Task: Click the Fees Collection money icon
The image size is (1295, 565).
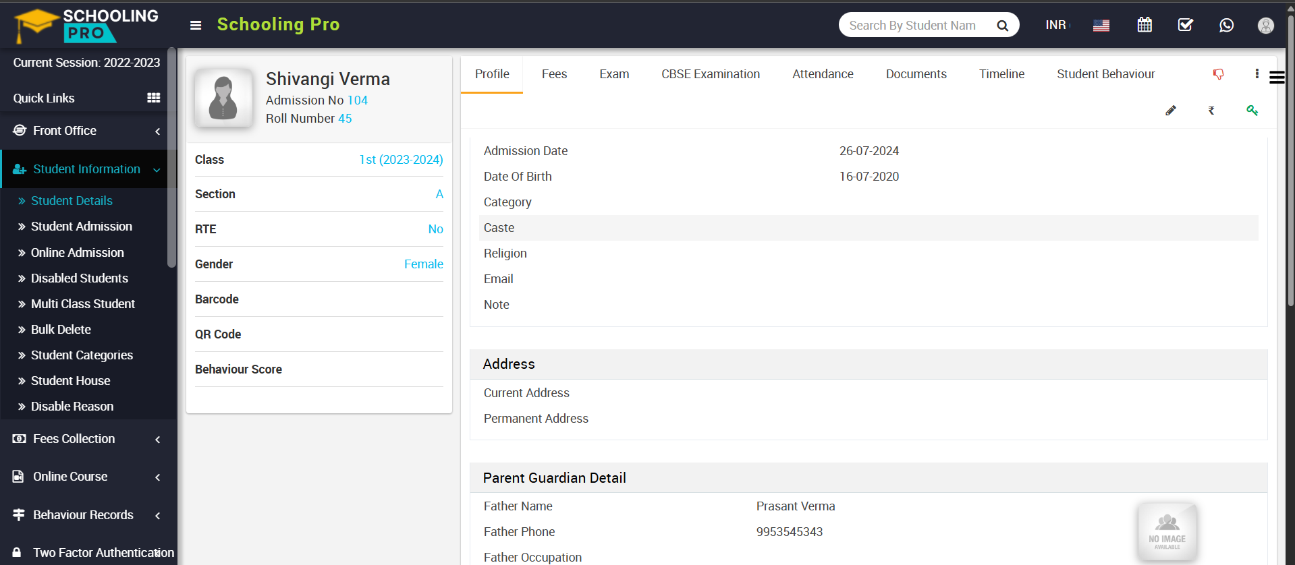Action: coord(20,439)
